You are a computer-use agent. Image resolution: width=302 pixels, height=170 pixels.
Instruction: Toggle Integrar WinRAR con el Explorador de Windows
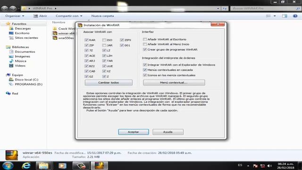145,65
